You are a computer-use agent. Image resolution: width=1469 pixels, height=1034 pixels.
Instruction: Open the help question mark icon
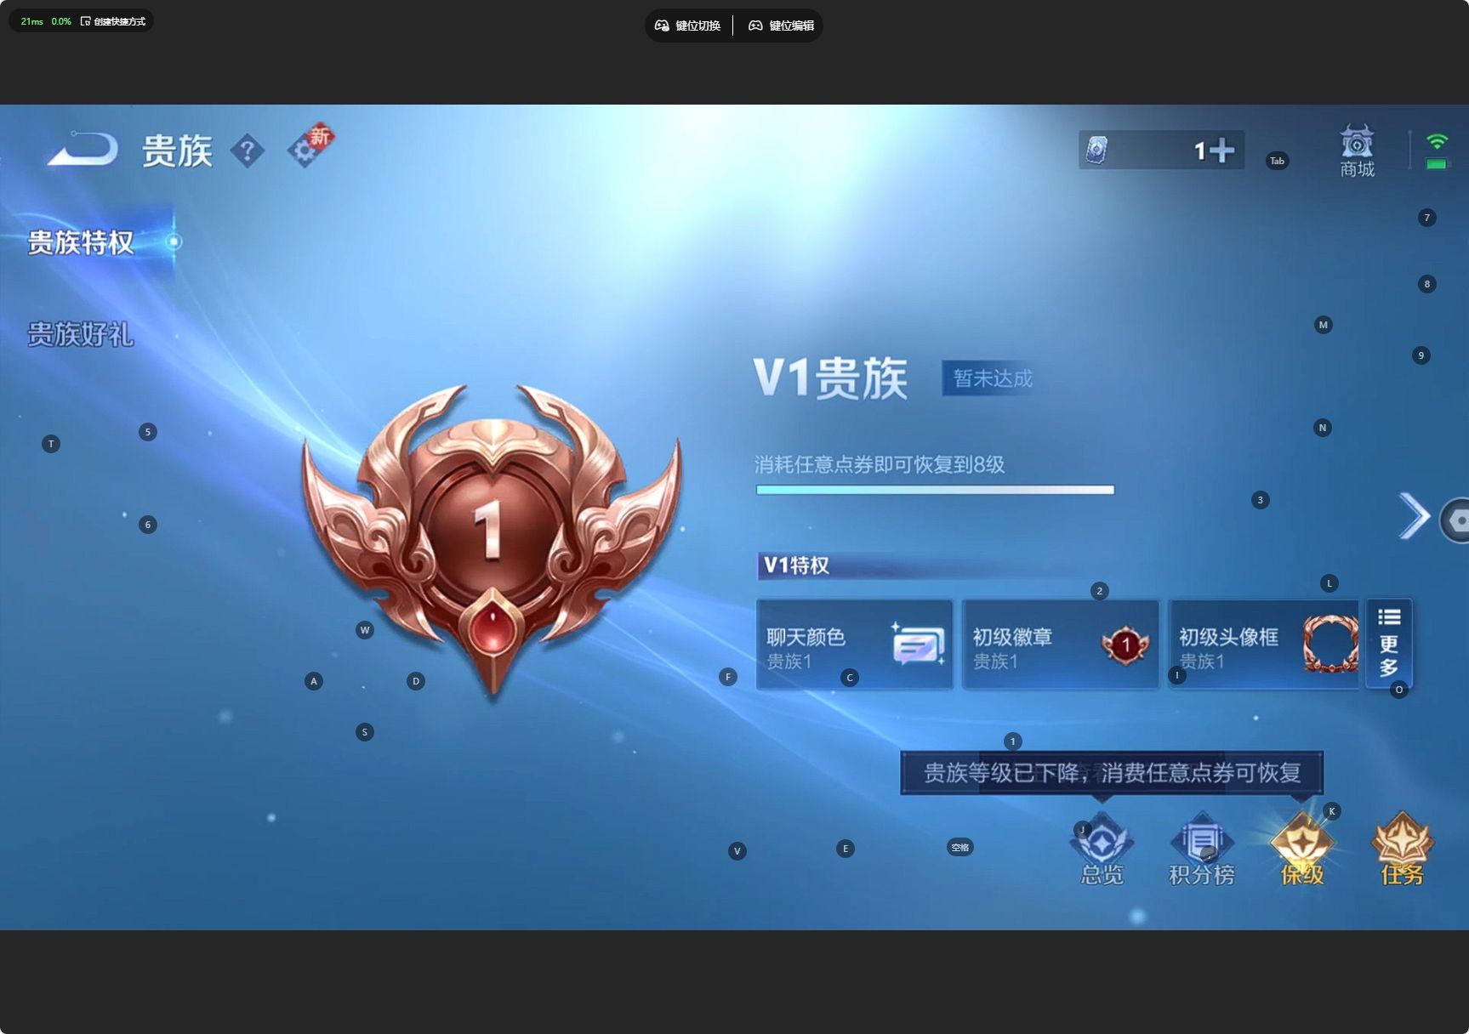click(x=247, y=151)
